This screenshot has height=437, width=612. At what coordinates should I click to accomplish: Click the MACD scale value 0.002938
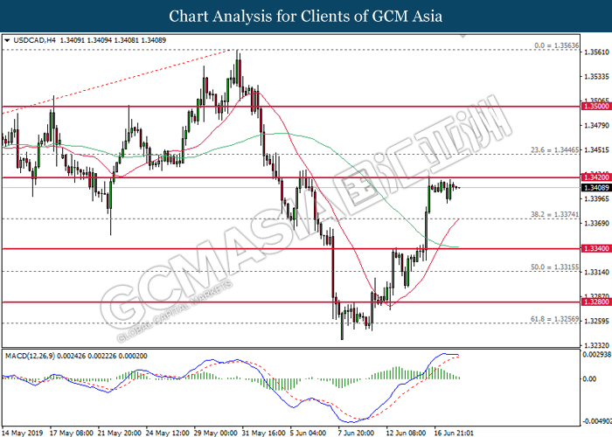[596, 355]
